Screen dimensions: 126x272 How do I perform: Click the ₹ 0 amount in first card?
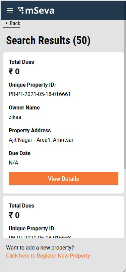coord(14,72)
